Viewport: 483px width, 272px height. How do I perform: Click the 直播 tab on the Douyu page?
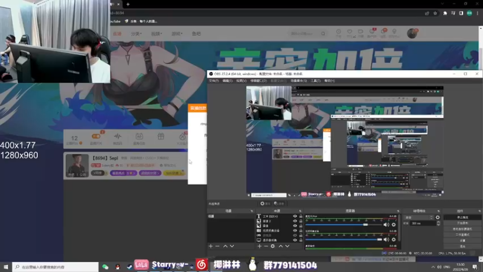(x=117, y=34)
